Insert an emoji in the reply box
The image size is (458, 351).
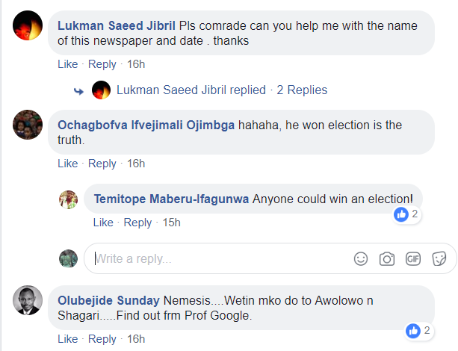coord(361,258)
